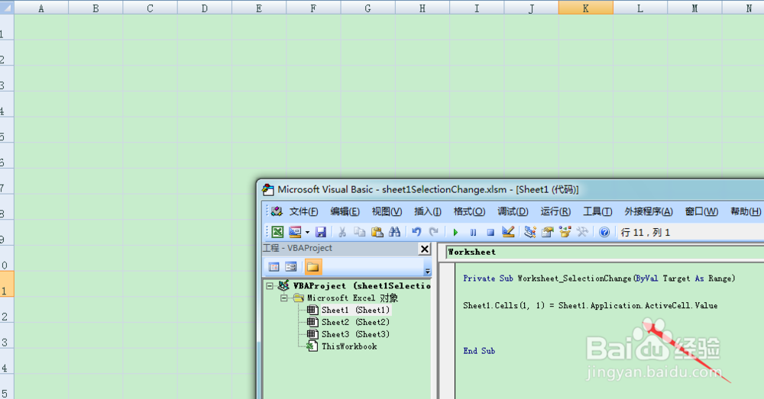Image resolution: width=764 pixels, height=399 pixels.
Task: Click the Cut scissors icon
Action: pos(342,232)
